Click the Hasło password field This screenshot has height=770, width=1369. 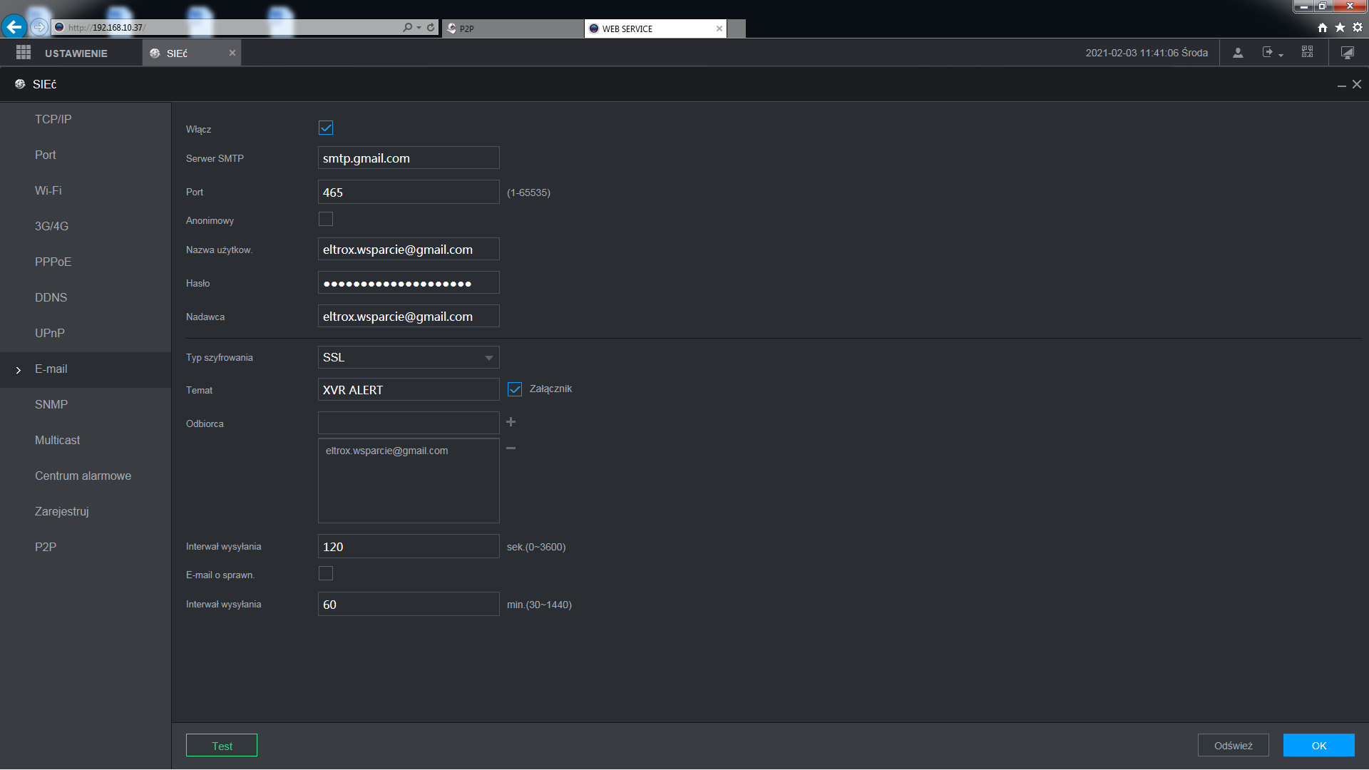(x=409, y=283)
